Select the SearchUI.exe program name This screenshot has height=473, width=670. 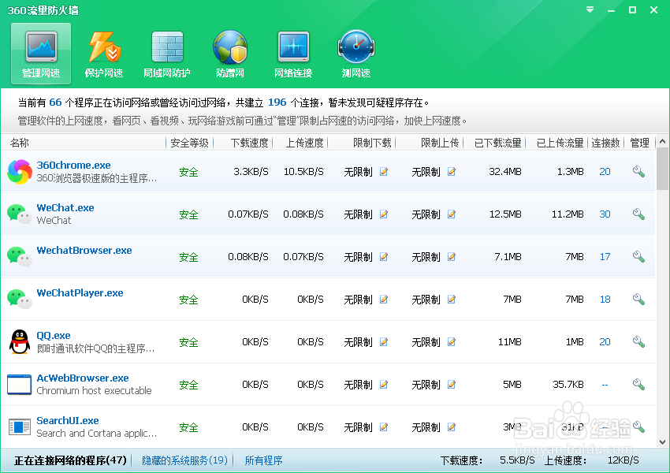68,421
